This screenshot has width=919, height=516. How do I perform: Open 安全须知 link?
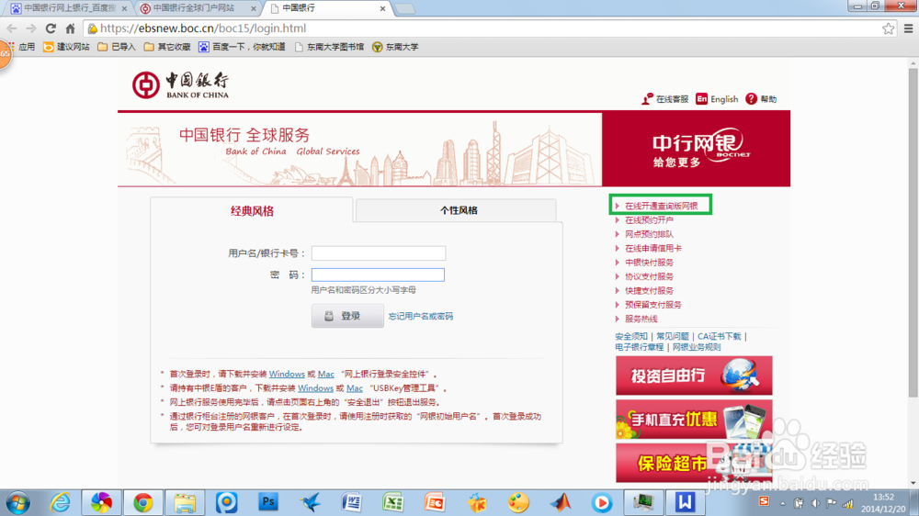(631, 336)
